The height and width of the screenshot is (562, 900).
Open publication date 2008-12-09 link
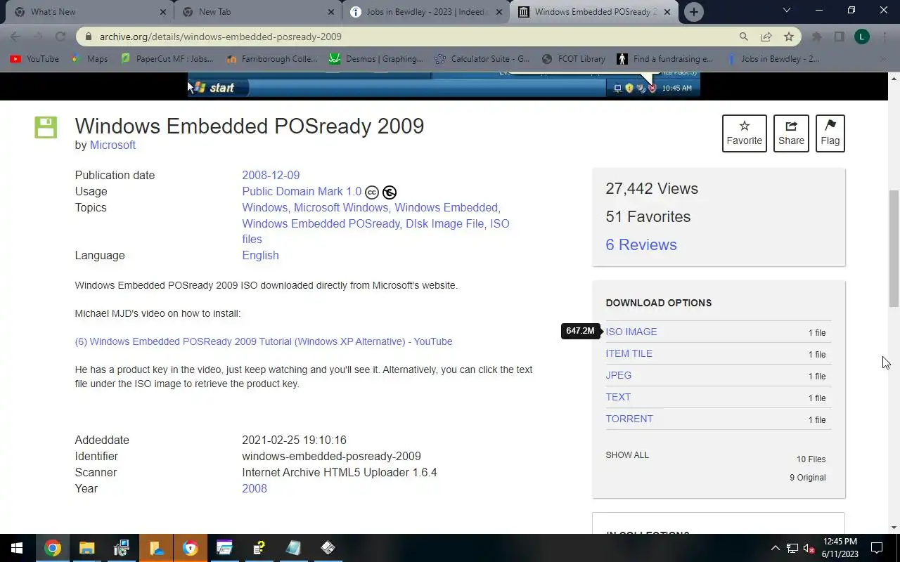coord(271,175)
